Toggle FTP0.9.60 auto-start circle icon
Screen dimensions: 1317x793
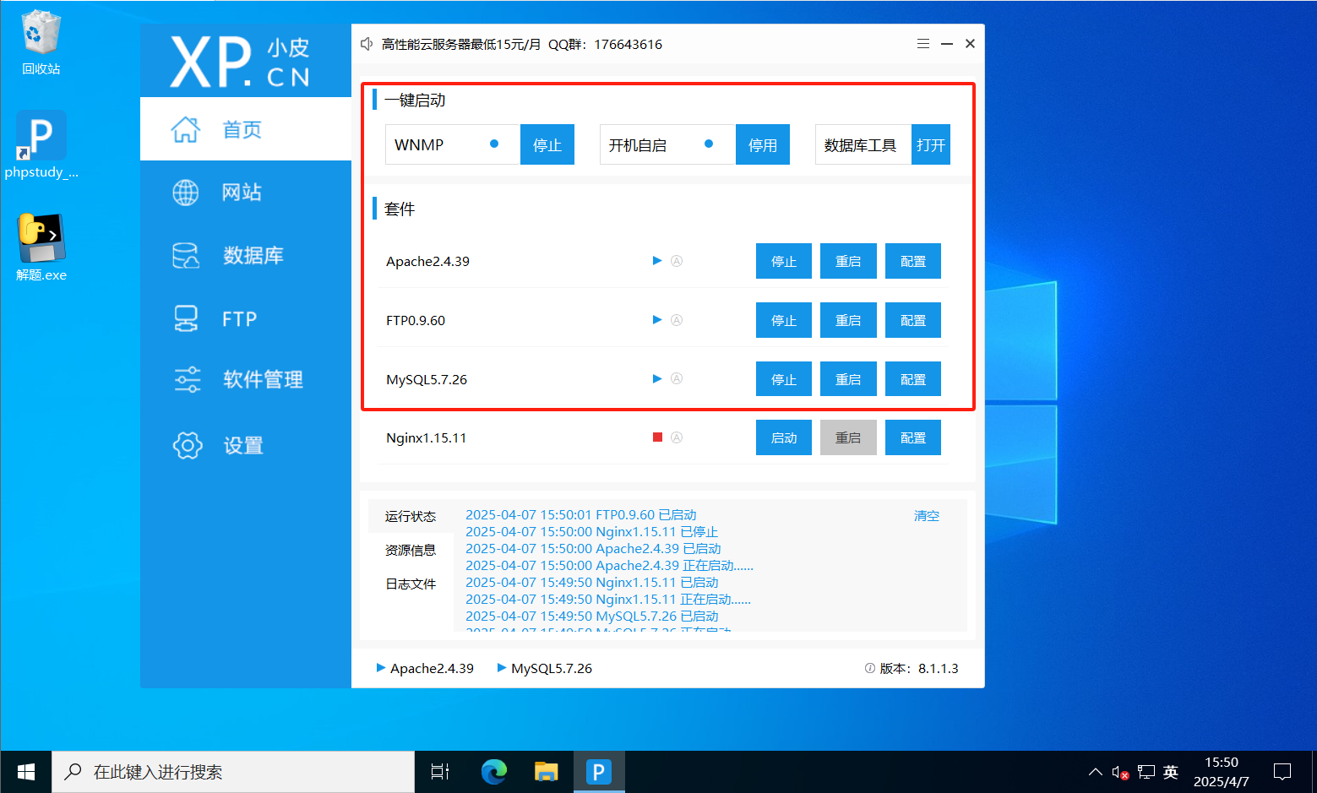click(x=677, y=320)
